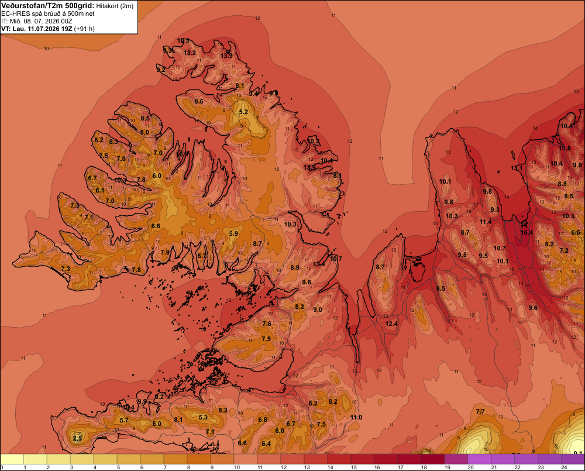The width and height of the screenshot is (585, 471).
Task: Select the 15.8 temperature reading
Action: tap(565, 148)
